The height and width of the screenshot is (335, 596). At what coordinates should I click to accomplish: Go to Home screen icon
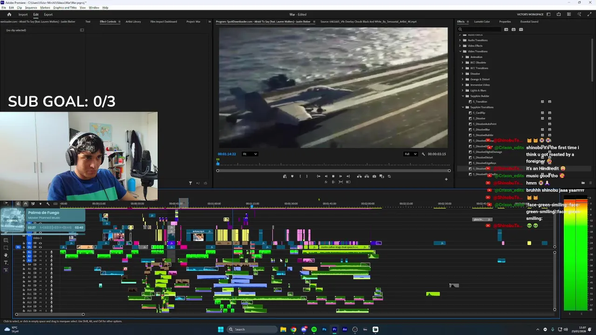9,14
